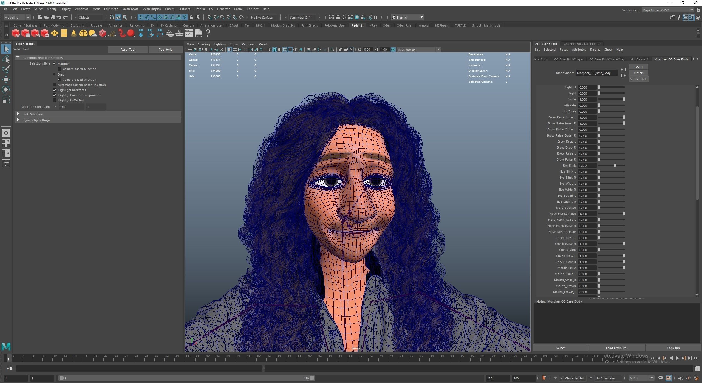This screenshot has width=702, height=383.
Task: Click the Save scene icon
Action: coord(52,17)
